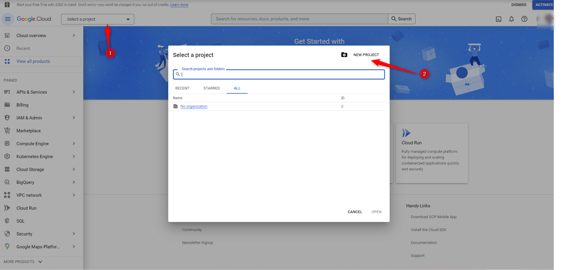Expand the Compute Engine submenu arrow
The width and height of the screenshot is (563, 270).
point(74,144)
